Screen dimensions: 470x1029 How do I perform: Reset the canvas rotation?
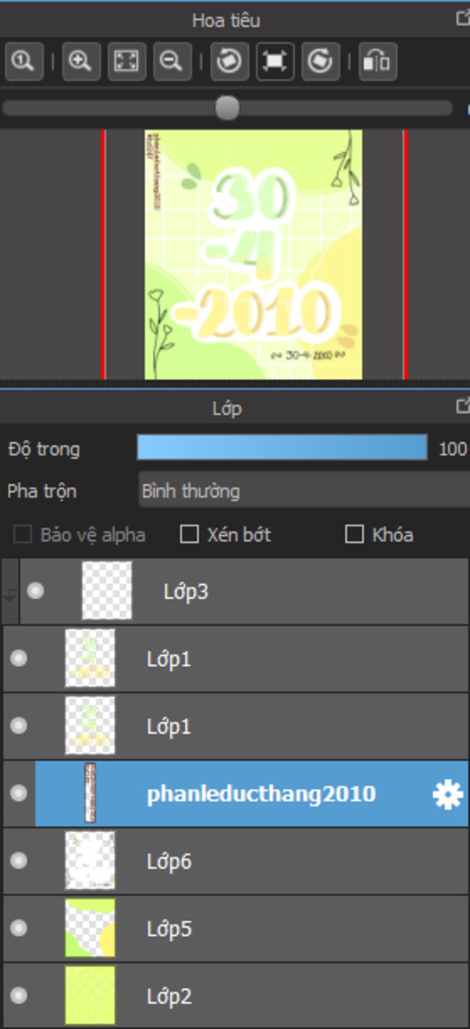pos(275,61)
